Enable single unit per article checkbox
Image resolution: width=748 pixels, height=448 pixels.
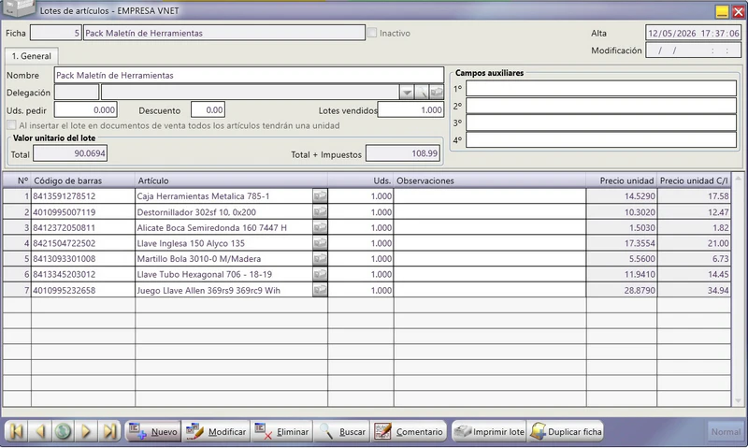[11, 125]
